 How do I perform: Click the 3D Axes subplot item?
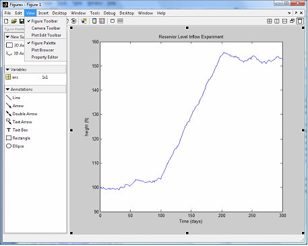tap(15, 53)
